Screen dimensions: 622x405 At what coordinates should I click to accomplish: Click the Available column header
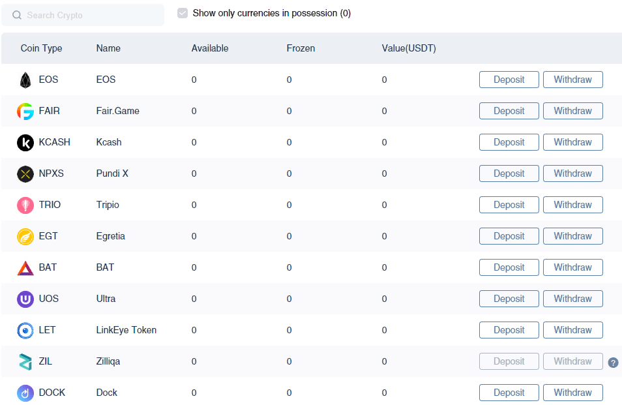pyautogui.click(x=210, y=48)
